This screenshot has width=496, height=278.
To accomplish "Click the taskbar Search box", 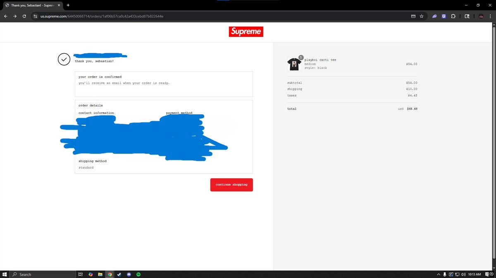I will pyautogui.click(x=42, y=274).
